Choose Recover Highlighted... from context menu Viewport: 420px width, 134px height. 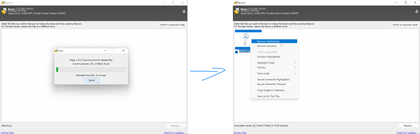tap(274, 41)
